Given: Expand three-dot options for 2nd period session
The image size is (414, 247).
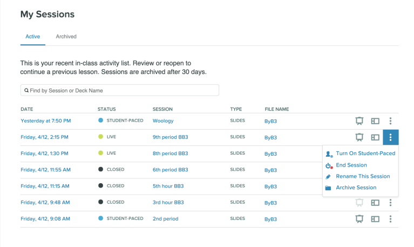Looking at the screenshot, I should click(390, 219).
